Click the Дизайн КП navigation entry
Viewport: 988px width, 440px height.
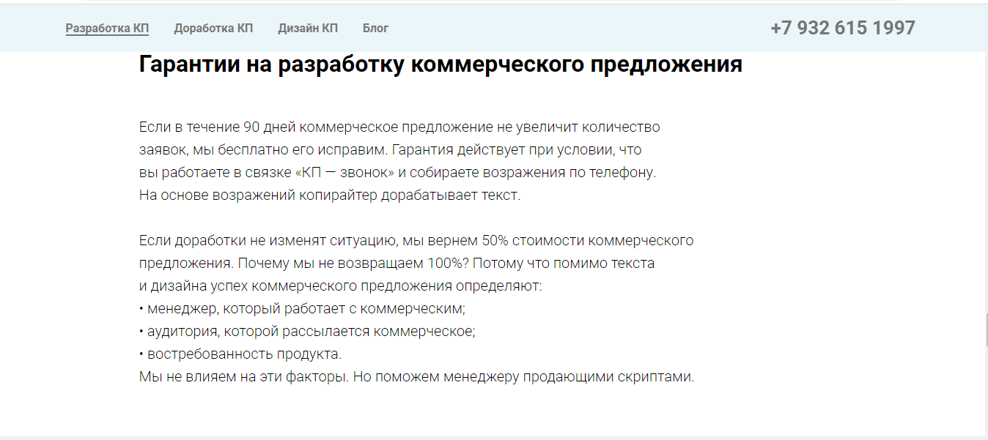coord(308,28)
